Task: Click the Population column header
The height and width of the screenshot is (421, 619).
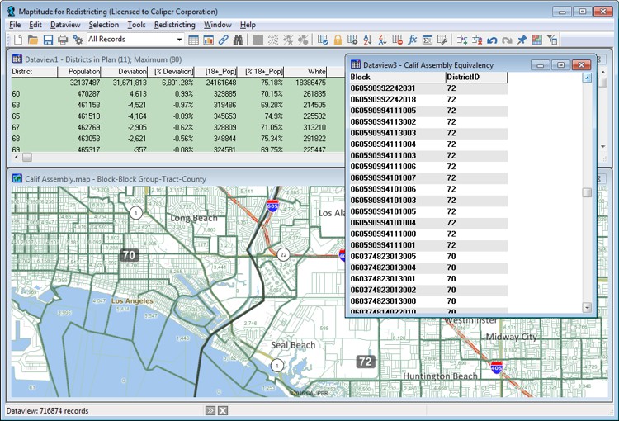Action: tap(84, 72)
